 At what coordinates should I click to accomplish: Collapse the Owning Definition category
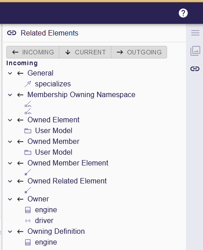point(10,232)
